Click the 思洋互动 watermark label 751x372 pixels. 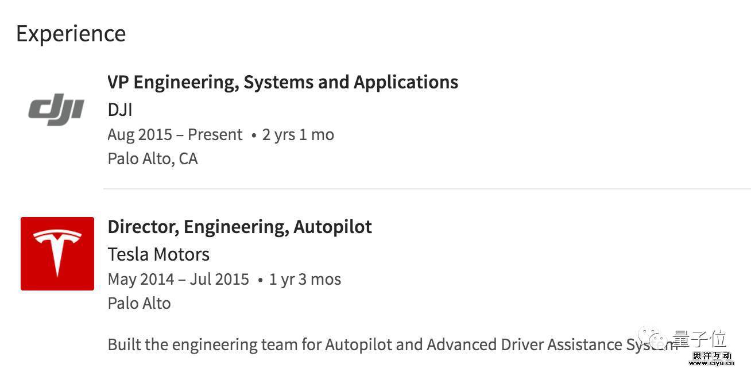point(711,355)
